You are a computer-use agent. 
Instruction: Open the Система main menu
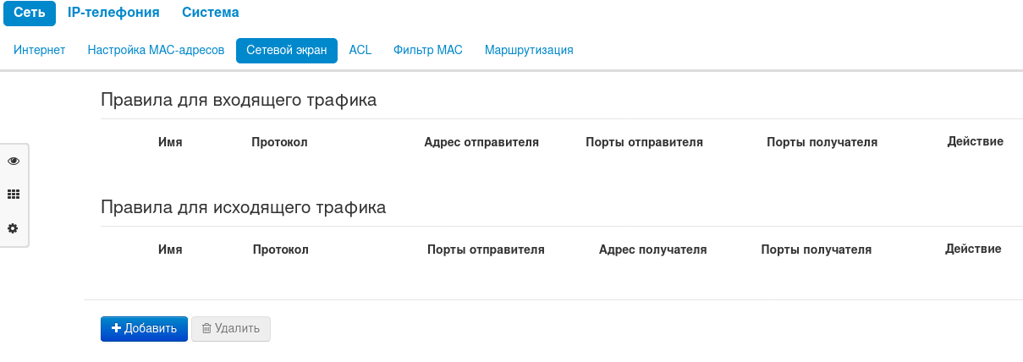click(x=210, y=13)
